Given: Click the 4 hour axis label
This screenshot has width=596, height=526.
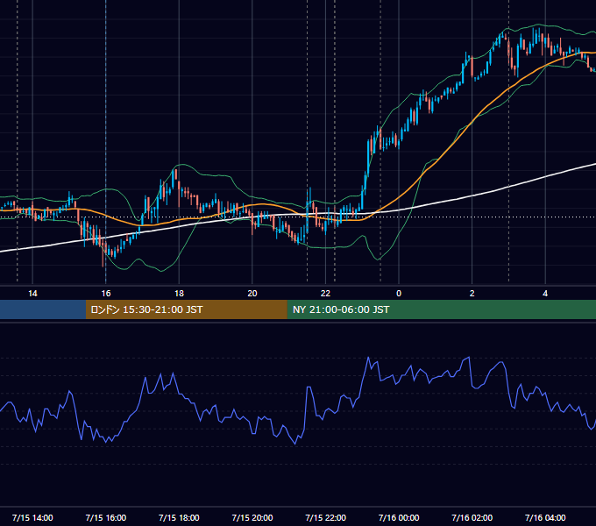Looking at the screenshot, I should tap(545, 294).
